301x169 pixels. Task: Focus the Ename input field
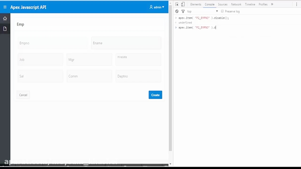126,43
